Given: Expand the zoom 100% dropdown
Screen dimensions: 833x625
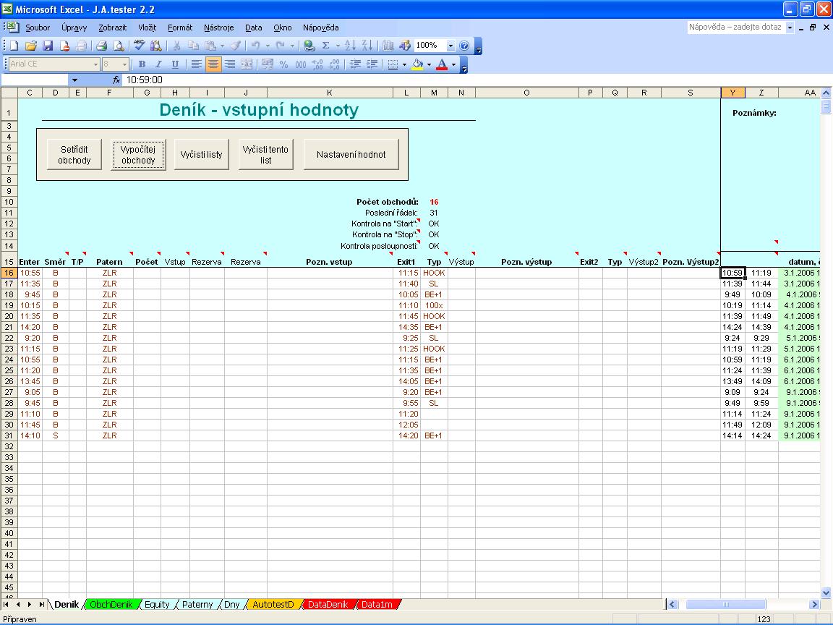Looking at the screenshot, I should tap(450, 46).
